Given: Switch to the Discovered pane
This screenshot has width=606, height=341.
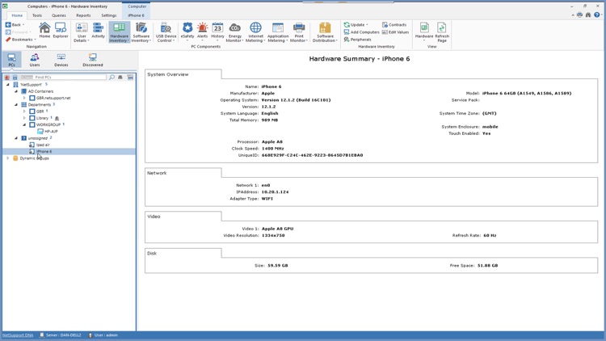Looking at the screenshot, I should pos(93,60).
